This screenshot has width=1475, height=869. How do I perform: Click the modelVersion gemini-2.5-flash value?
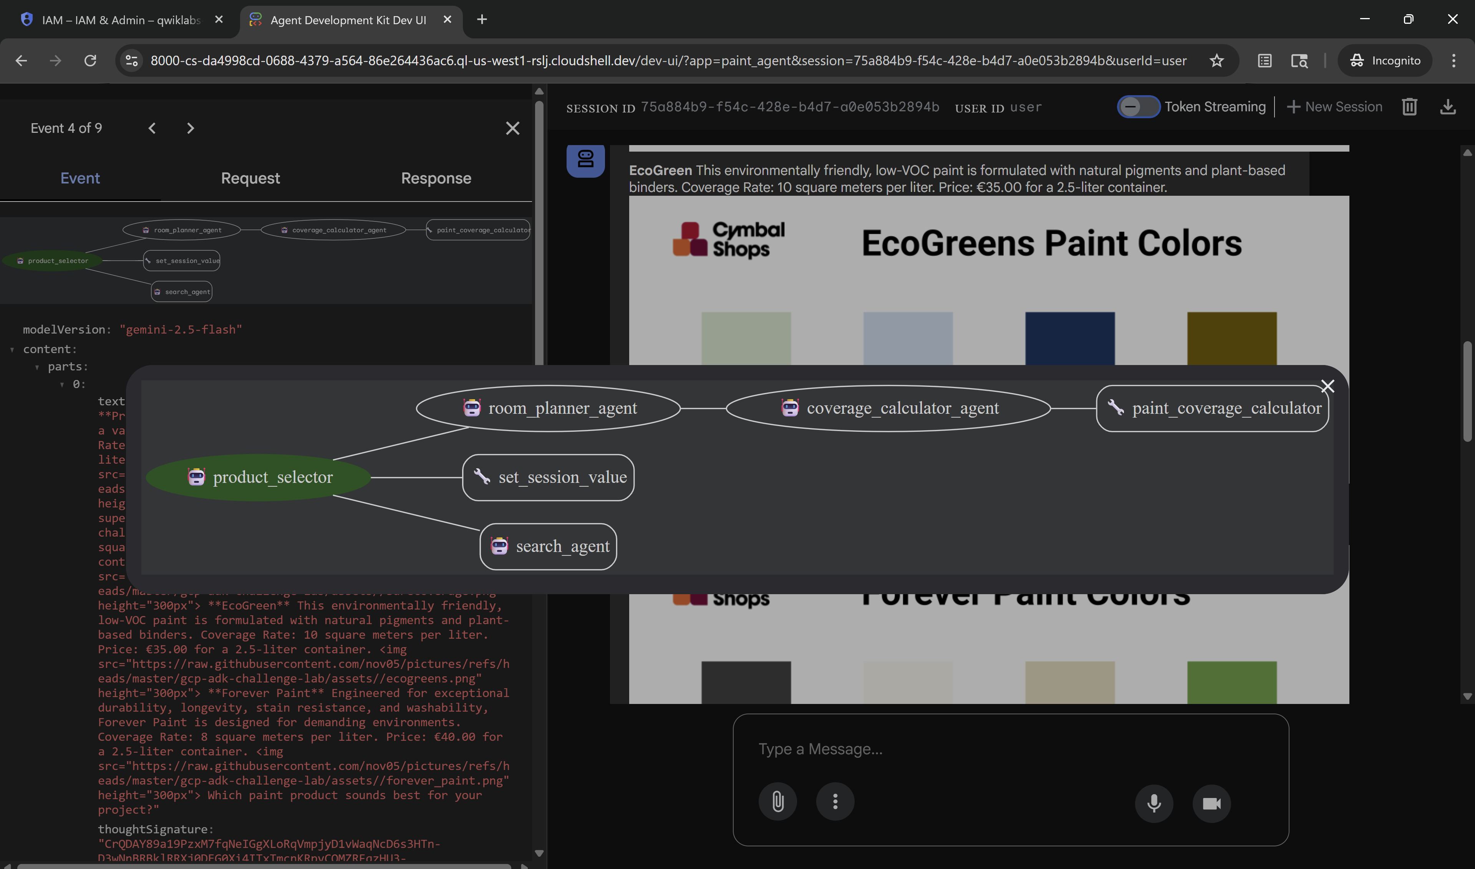click(181, 330)
